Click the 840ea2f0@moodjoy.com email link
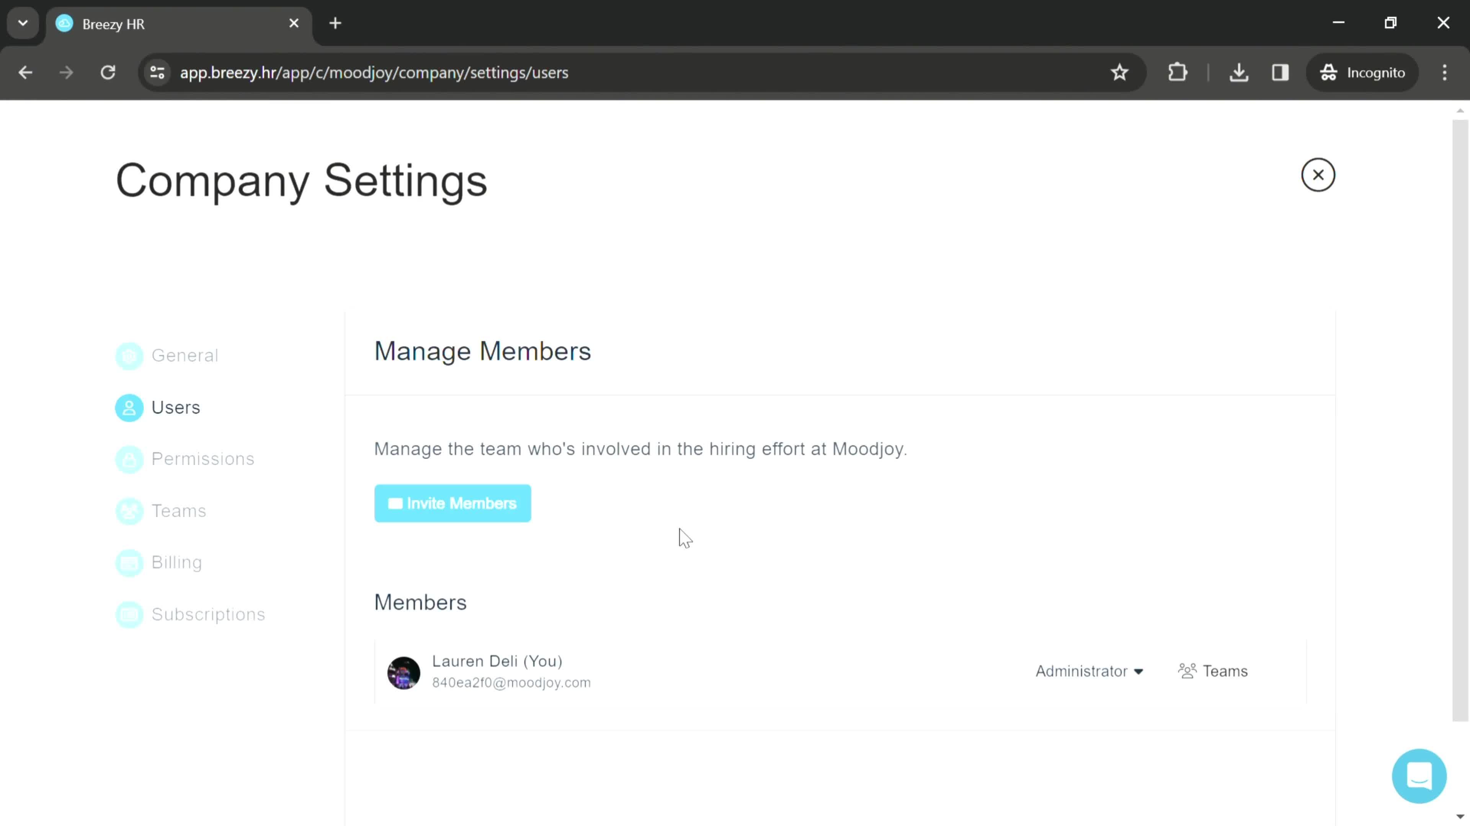Image resolution: width=1470 pixels, height=826 pixels. coord(511,682)
